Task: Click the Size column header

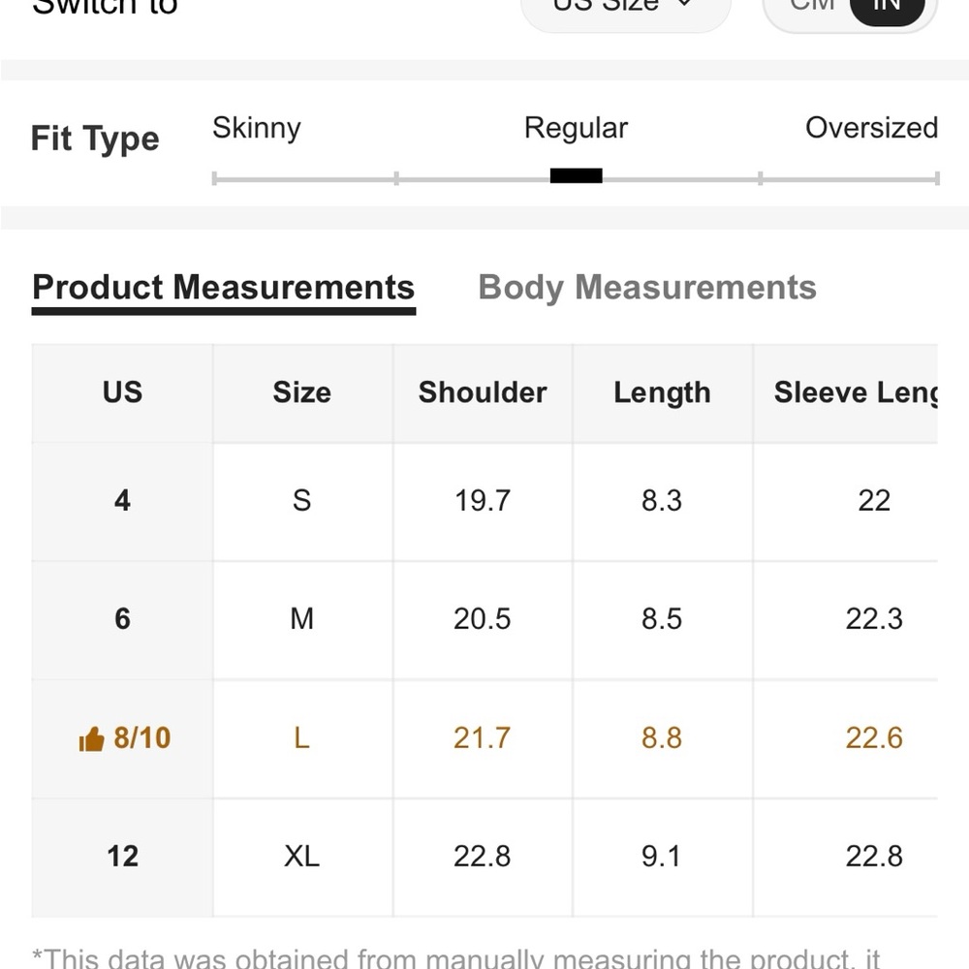Action: pos(302,393)
